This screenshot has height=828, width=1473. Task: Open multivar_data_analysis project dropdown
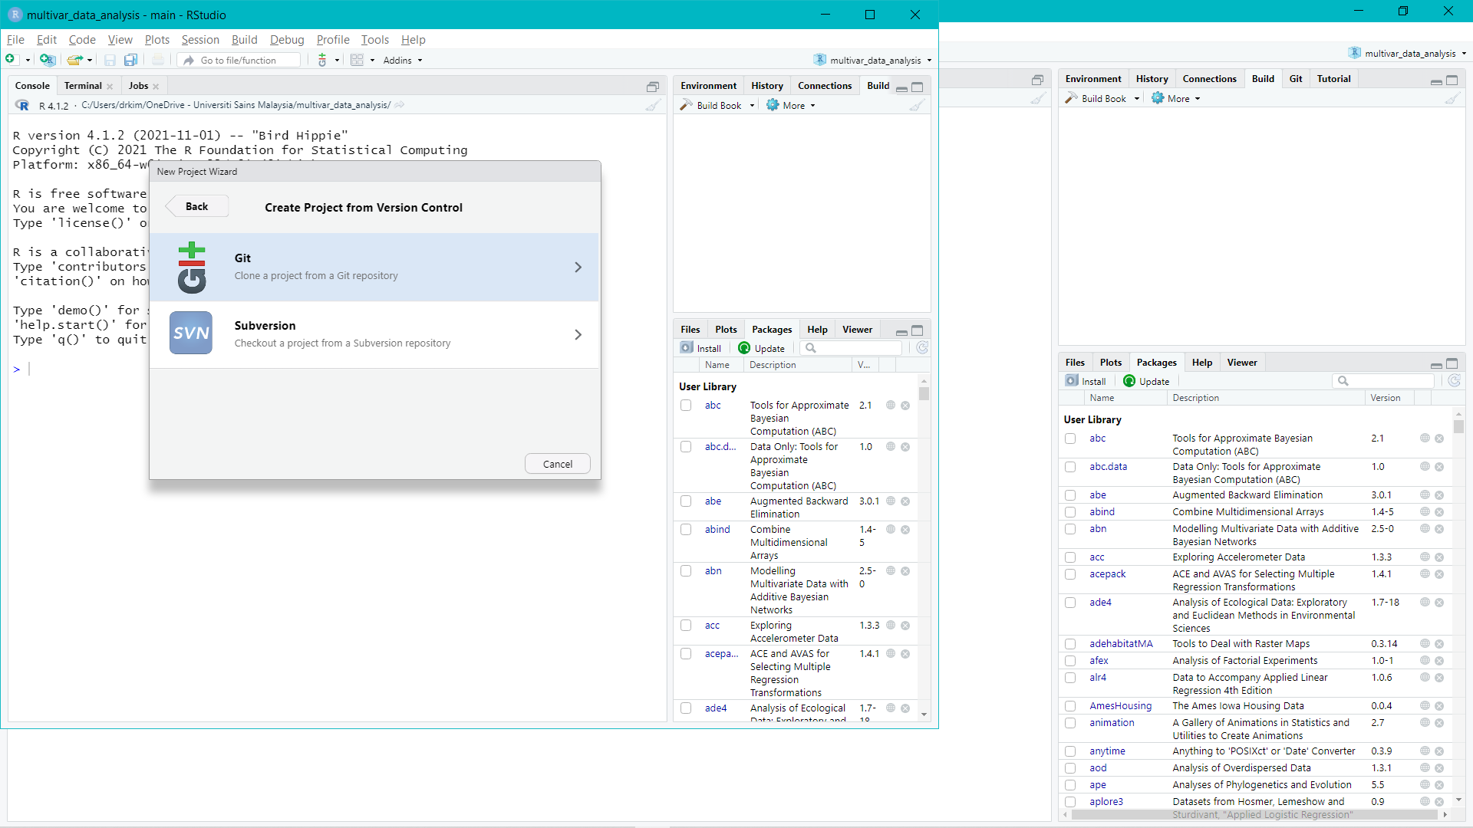(x=875, y=60)
